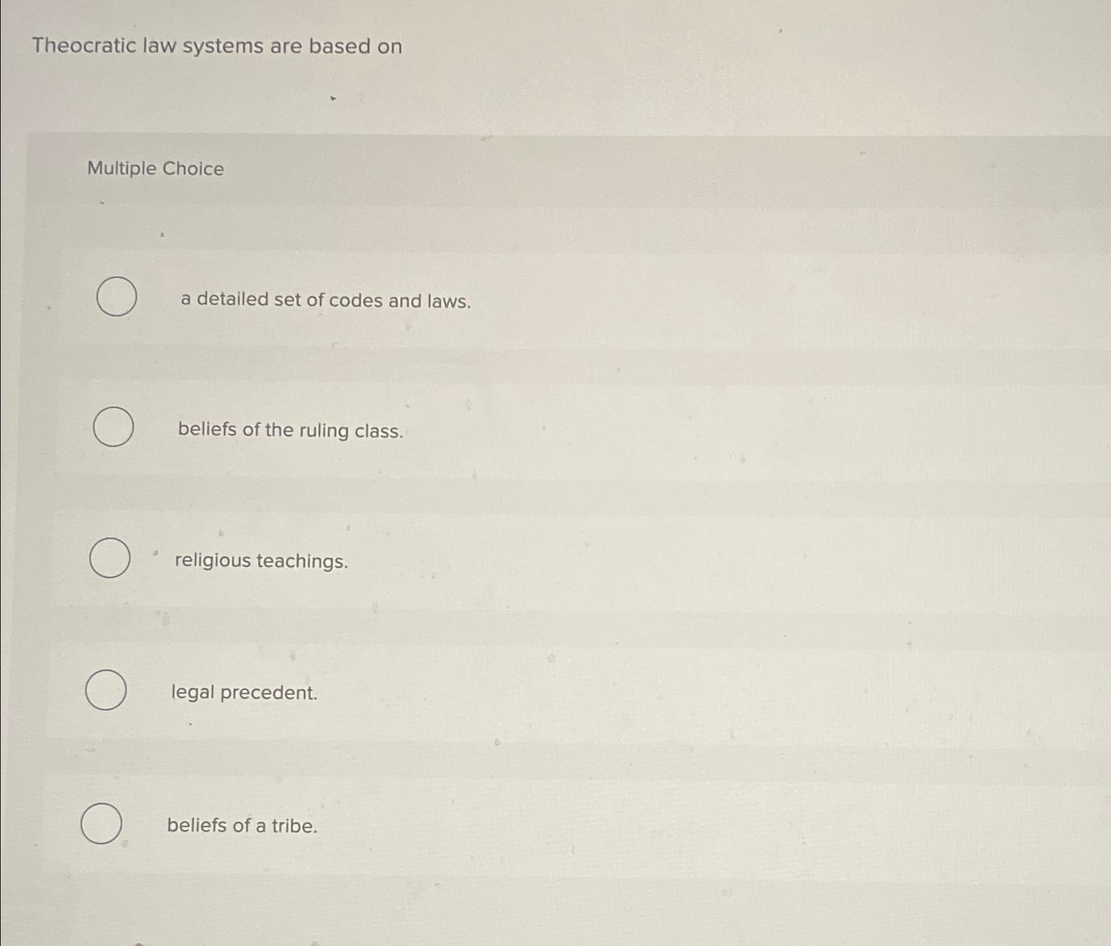Click the answer text 'beliefs of a tribe'

(242, 826)
